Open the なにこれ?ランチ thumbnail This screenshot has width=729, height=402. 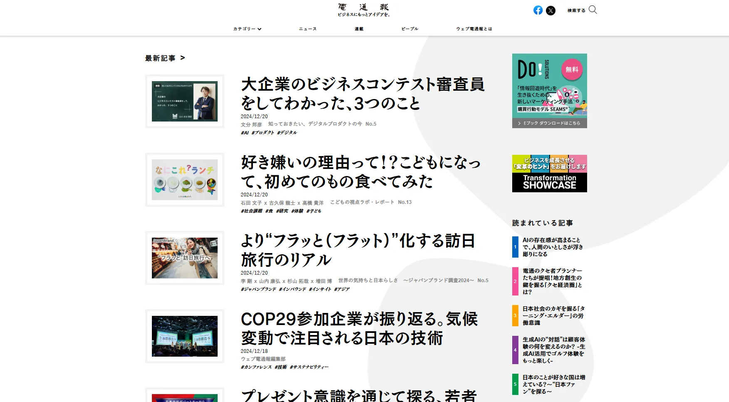pyautogui.click(x=185, y=179)
